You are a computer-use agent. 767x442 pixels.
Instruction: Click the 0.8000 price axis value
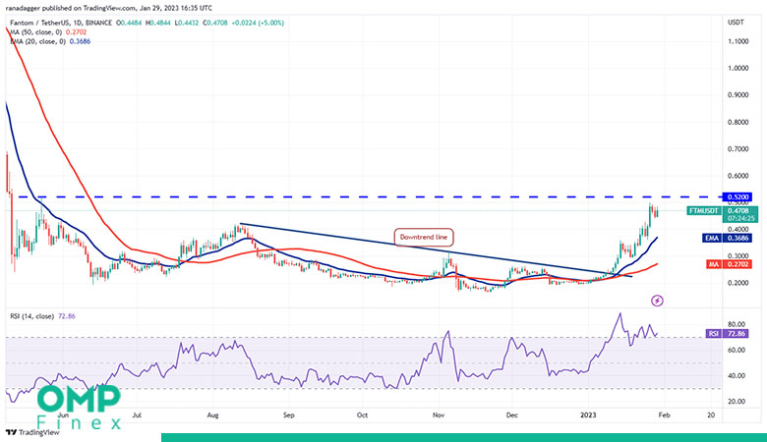738,122
